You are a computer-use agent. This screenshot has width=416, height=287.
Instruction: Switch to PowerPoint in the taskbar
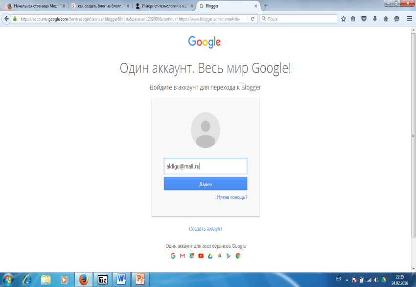(x=140, y=280)
